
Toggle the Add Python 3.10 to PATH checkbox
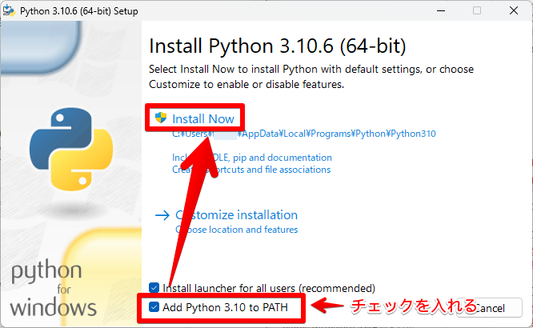pos(154,307)
